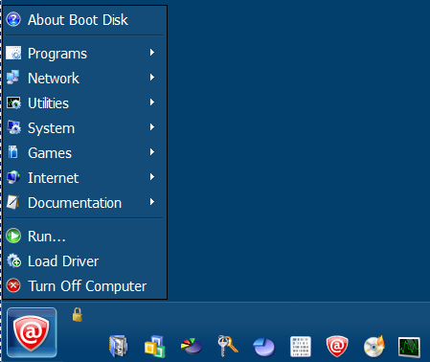Choose Run... from the start menu
Screen dimensions: 430x362
pos(84,237)
